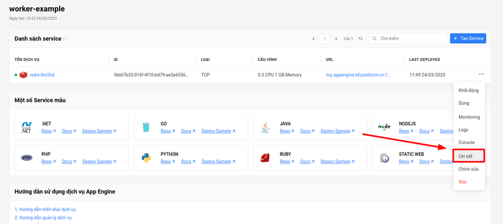
Task: Choose Chi tiết in context menu
Action: (469, 156)
